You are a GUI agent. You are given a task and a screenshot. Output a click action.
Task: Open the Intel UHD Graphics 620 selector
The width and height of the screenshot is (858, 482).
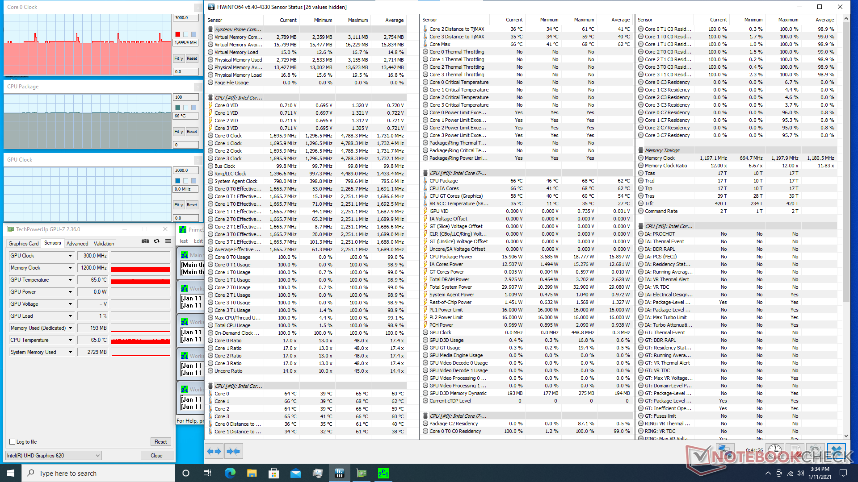click(x=53, y=456)
